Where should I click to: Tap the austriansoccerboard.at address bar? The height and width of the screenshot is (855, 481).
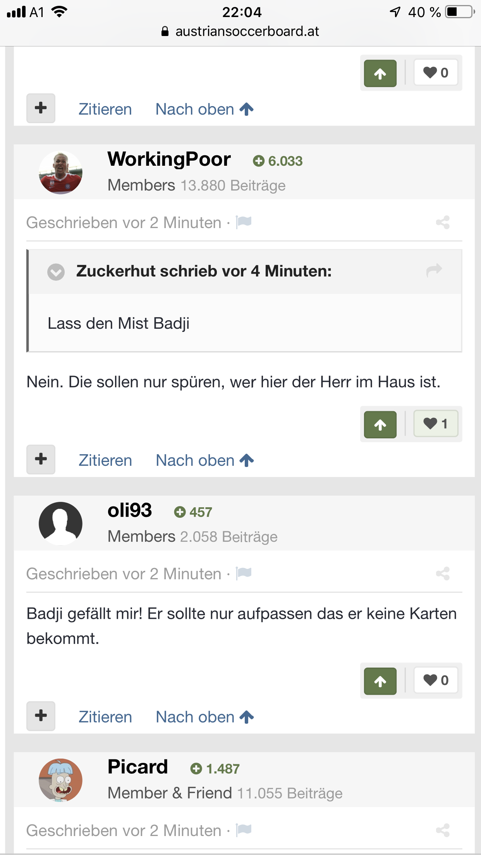pyautogui.click(x=240, y=31)
